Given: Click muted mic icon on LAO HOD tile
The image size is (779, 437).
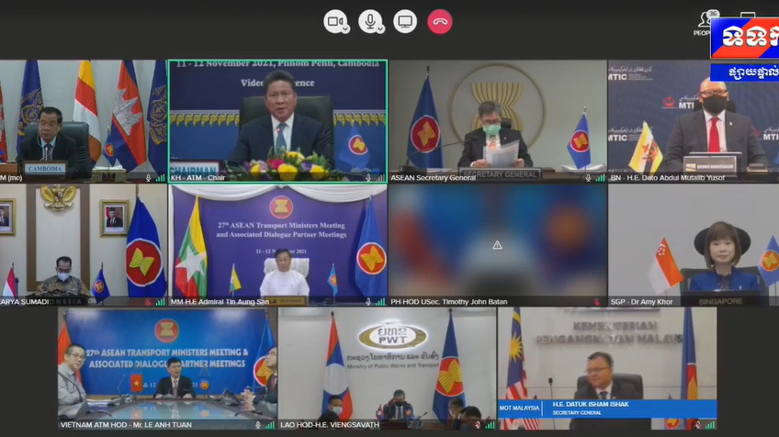Looking at the screenshot, I should 478,425.
